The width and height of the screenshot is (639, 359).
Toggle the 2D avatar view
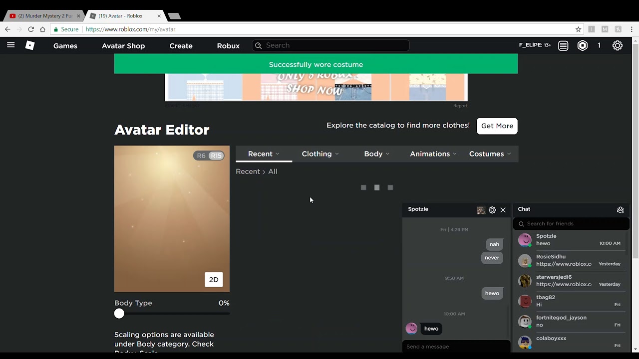pos(214,280)
